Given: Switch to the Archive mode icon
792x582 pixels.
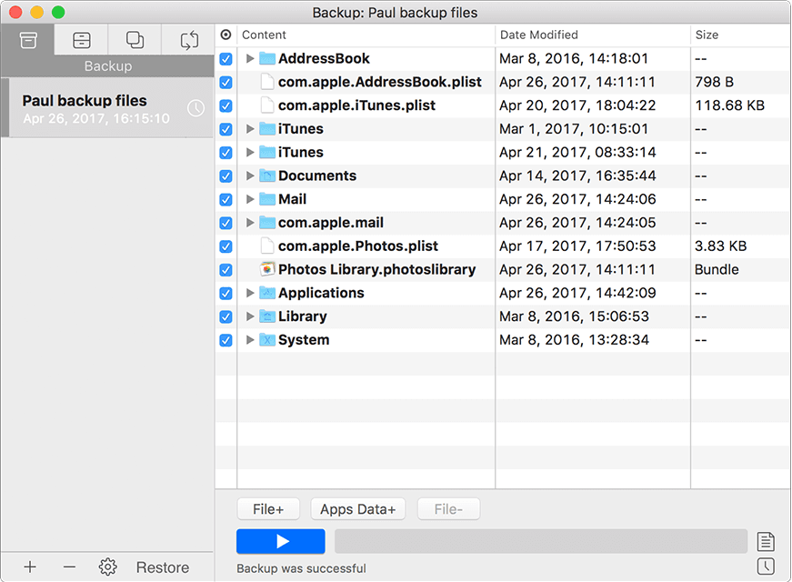Looking at the screenshot, I should (x=81, y=40).
